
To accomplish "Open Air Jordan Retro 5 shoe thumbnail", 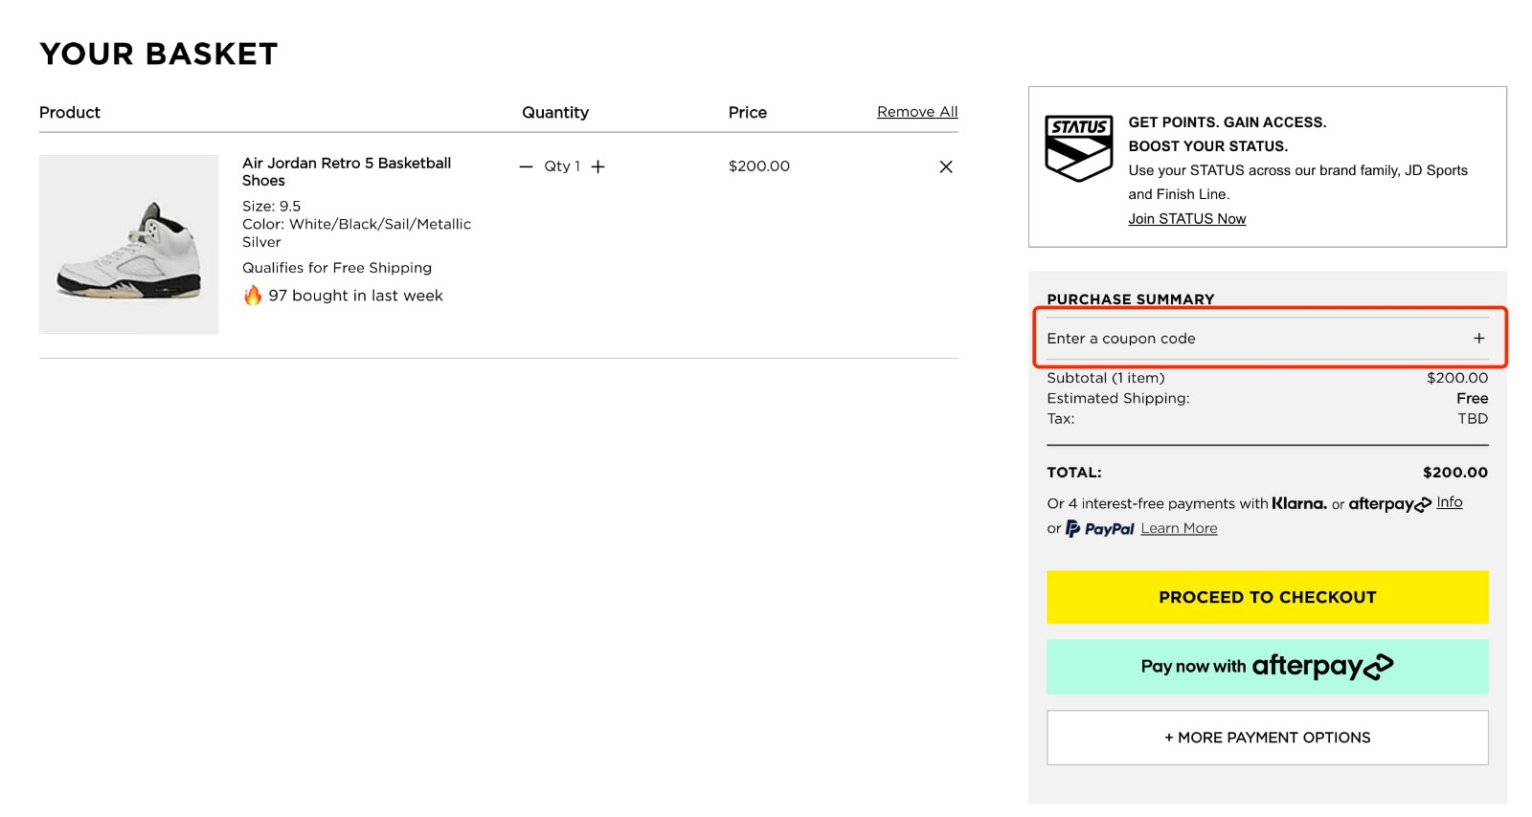I will tap(128, 245).
